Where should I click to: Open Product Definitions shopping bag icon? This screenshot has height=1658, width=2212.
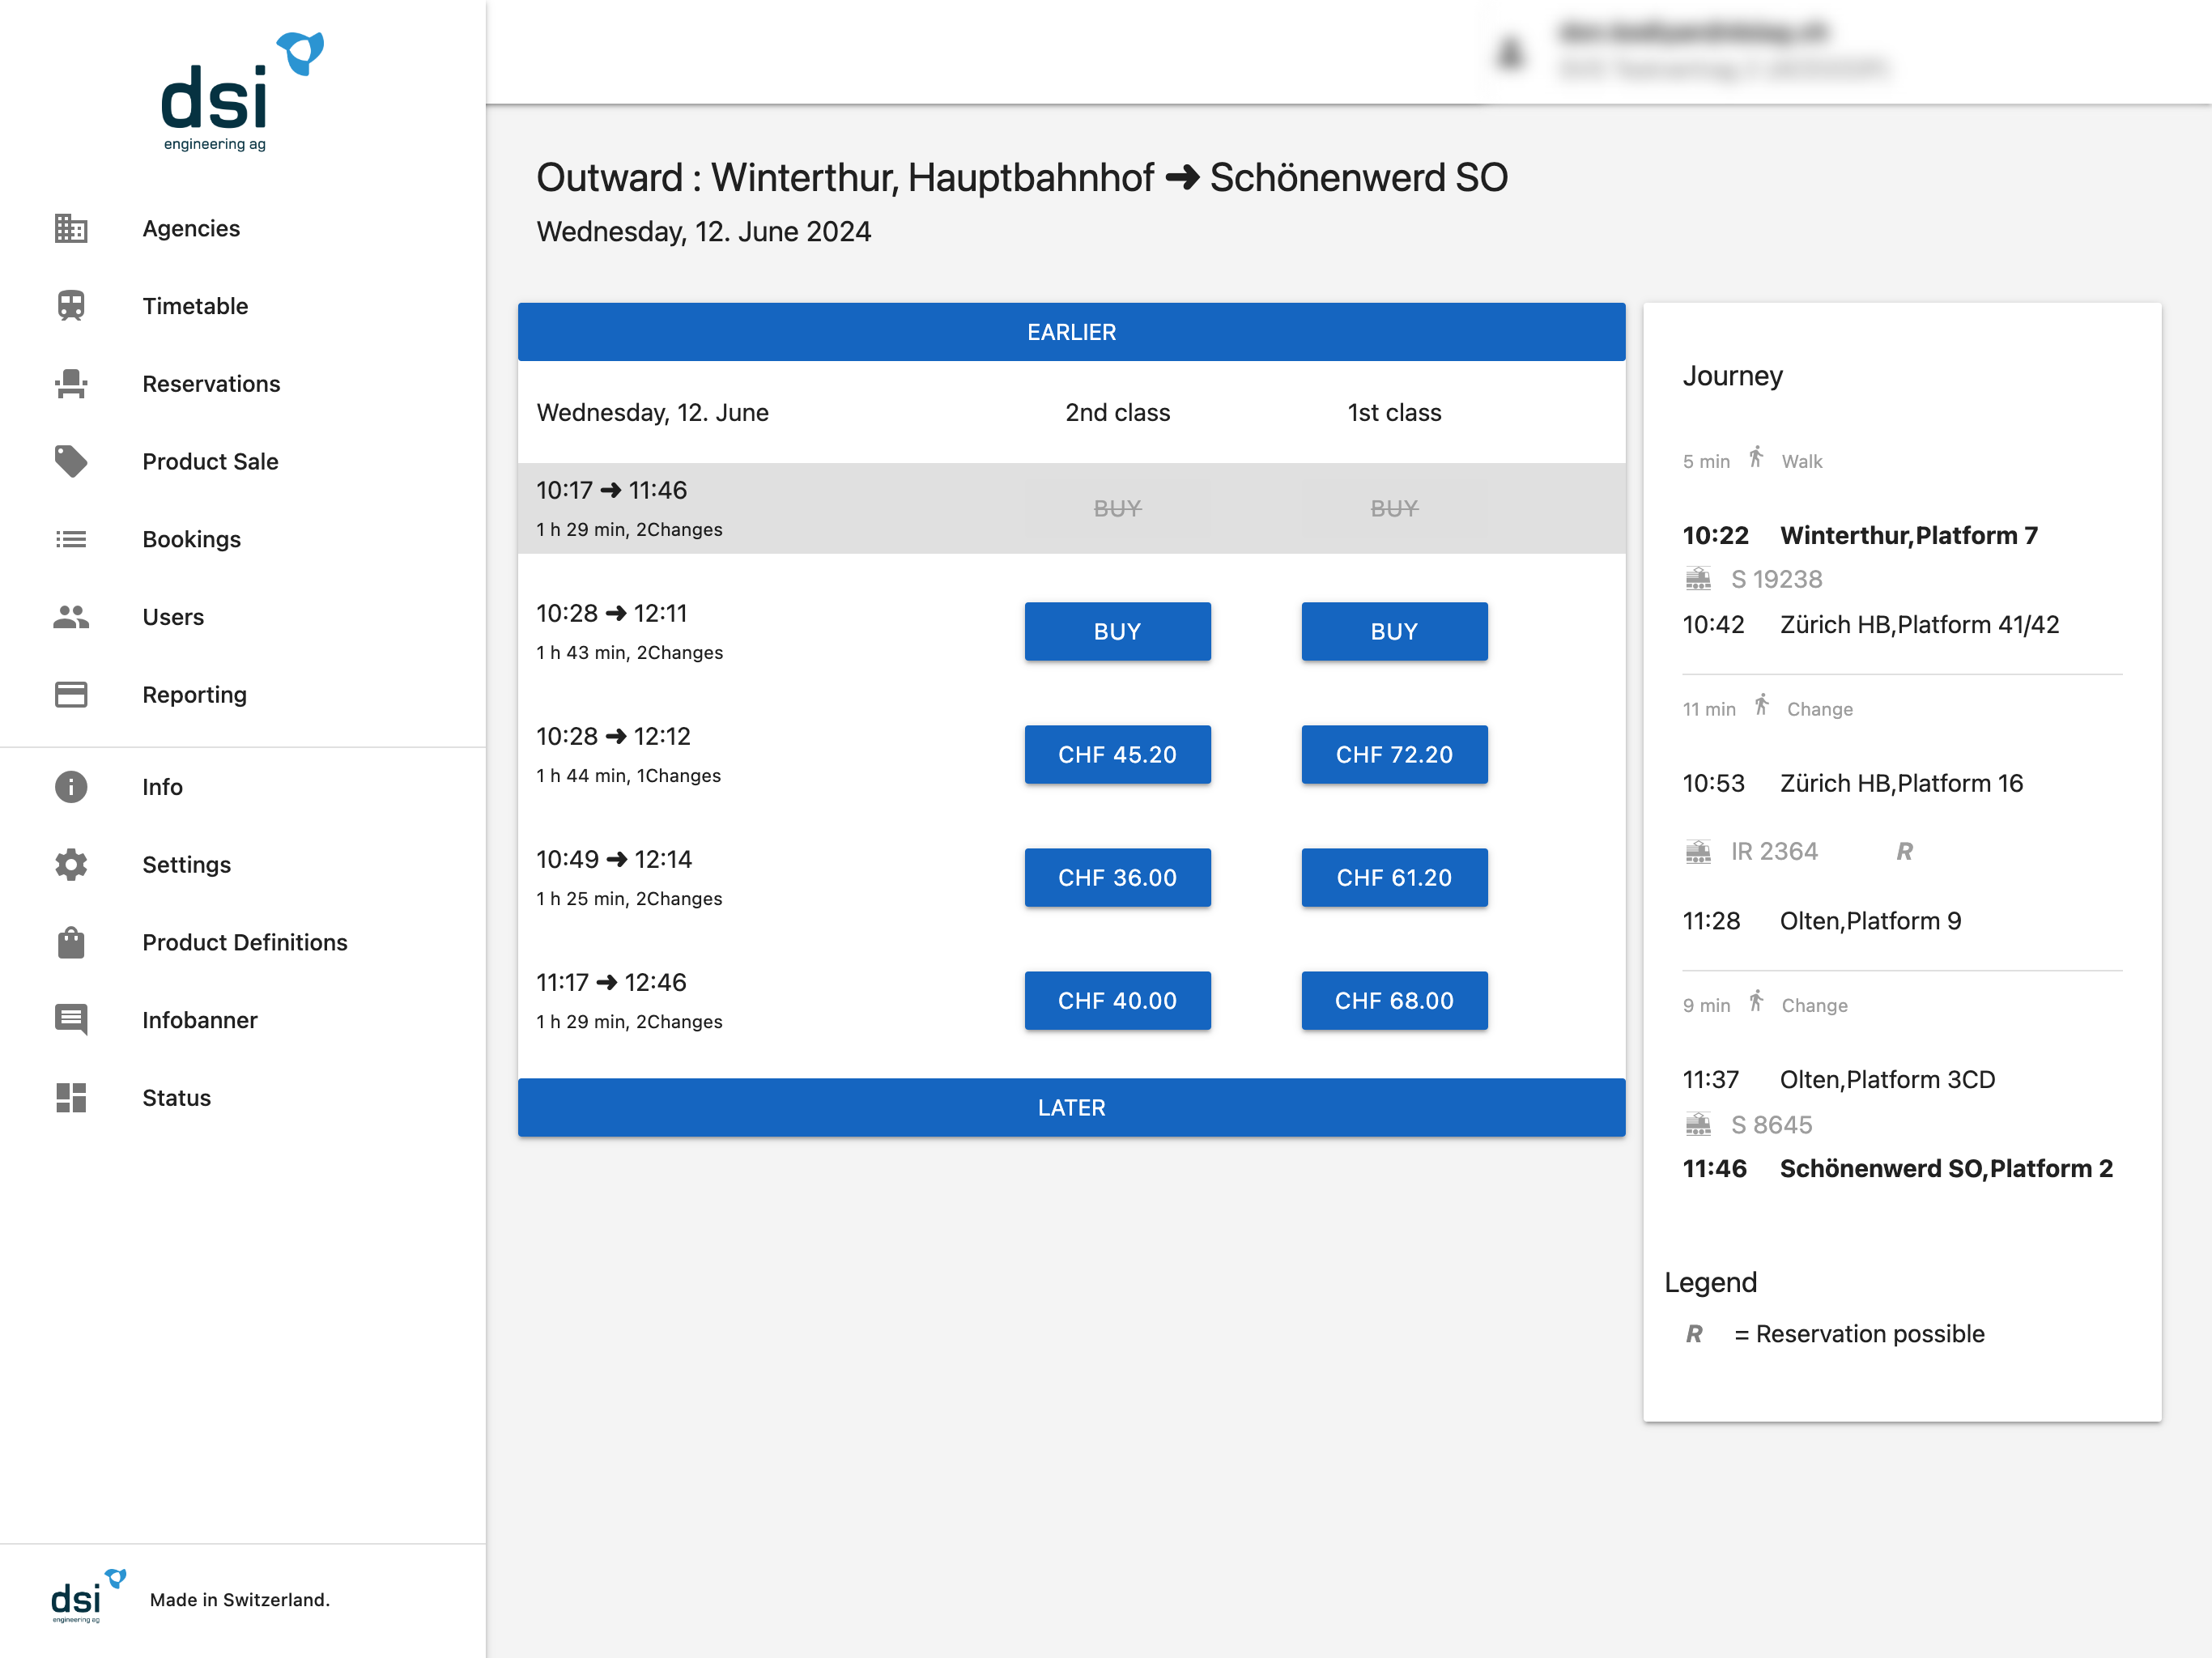(x=70, y=942)
